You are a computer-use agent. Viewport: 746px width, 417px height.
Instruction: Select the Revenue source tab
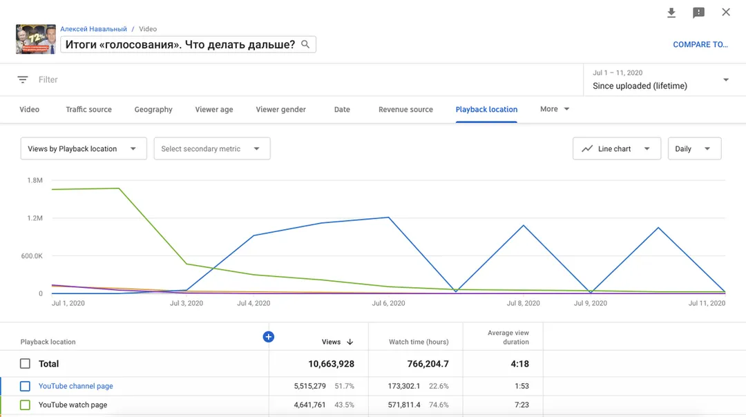(406, 109)
